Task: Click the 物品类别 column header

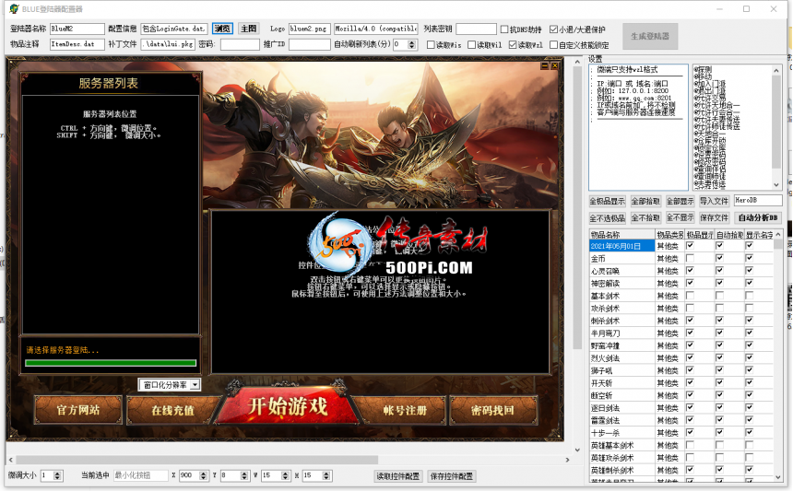Action: [669, 235]
